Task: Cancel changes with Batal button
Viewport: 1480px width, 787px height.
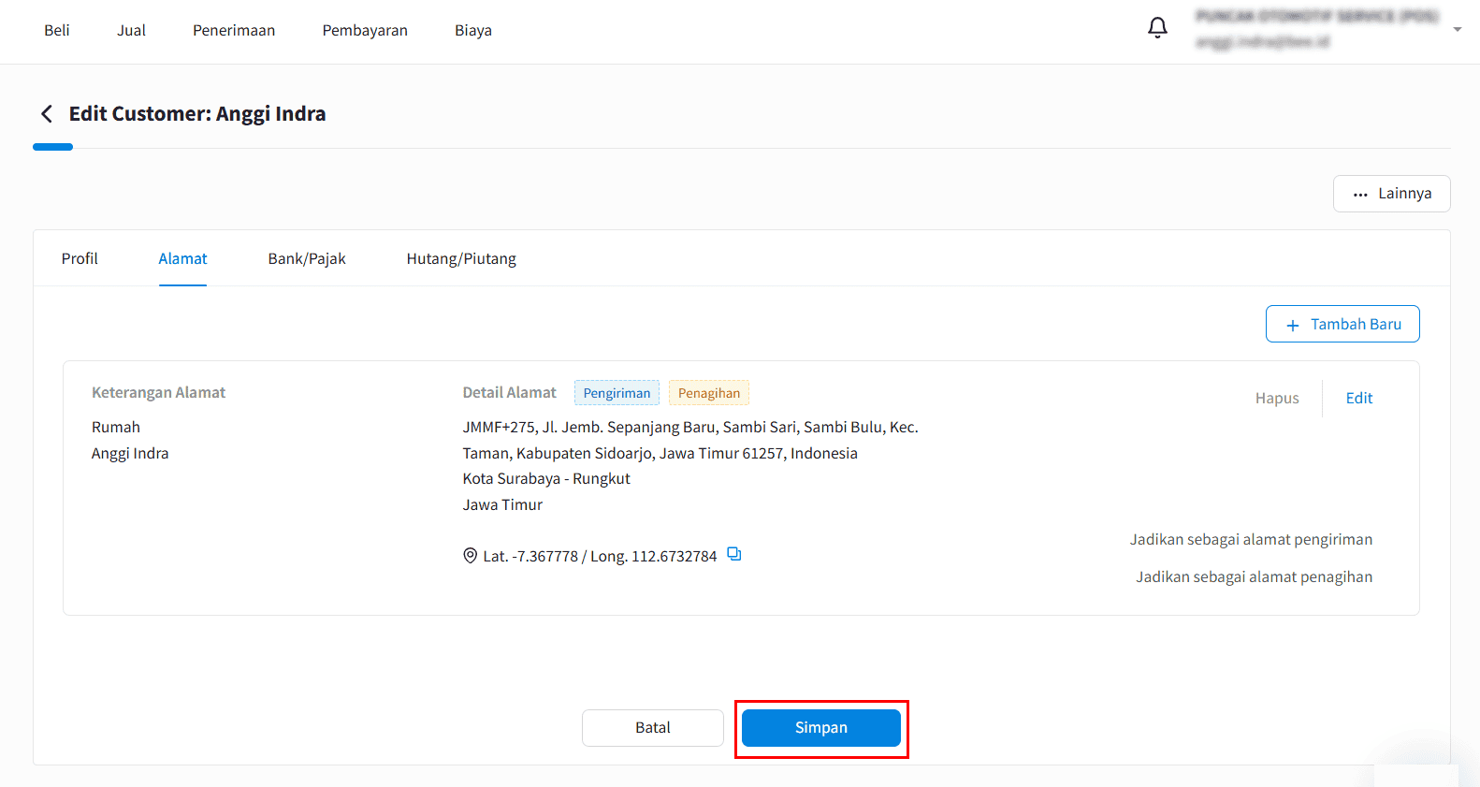Action: click(653, 727)
